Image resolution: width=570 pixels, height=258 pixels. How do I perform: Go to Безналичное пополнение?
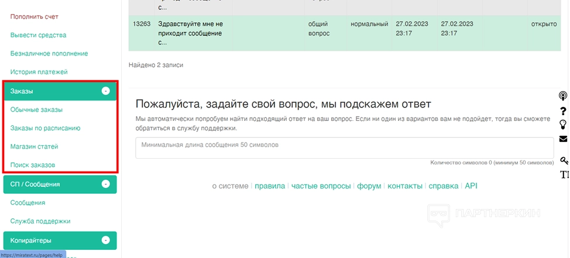coord(49,54)
